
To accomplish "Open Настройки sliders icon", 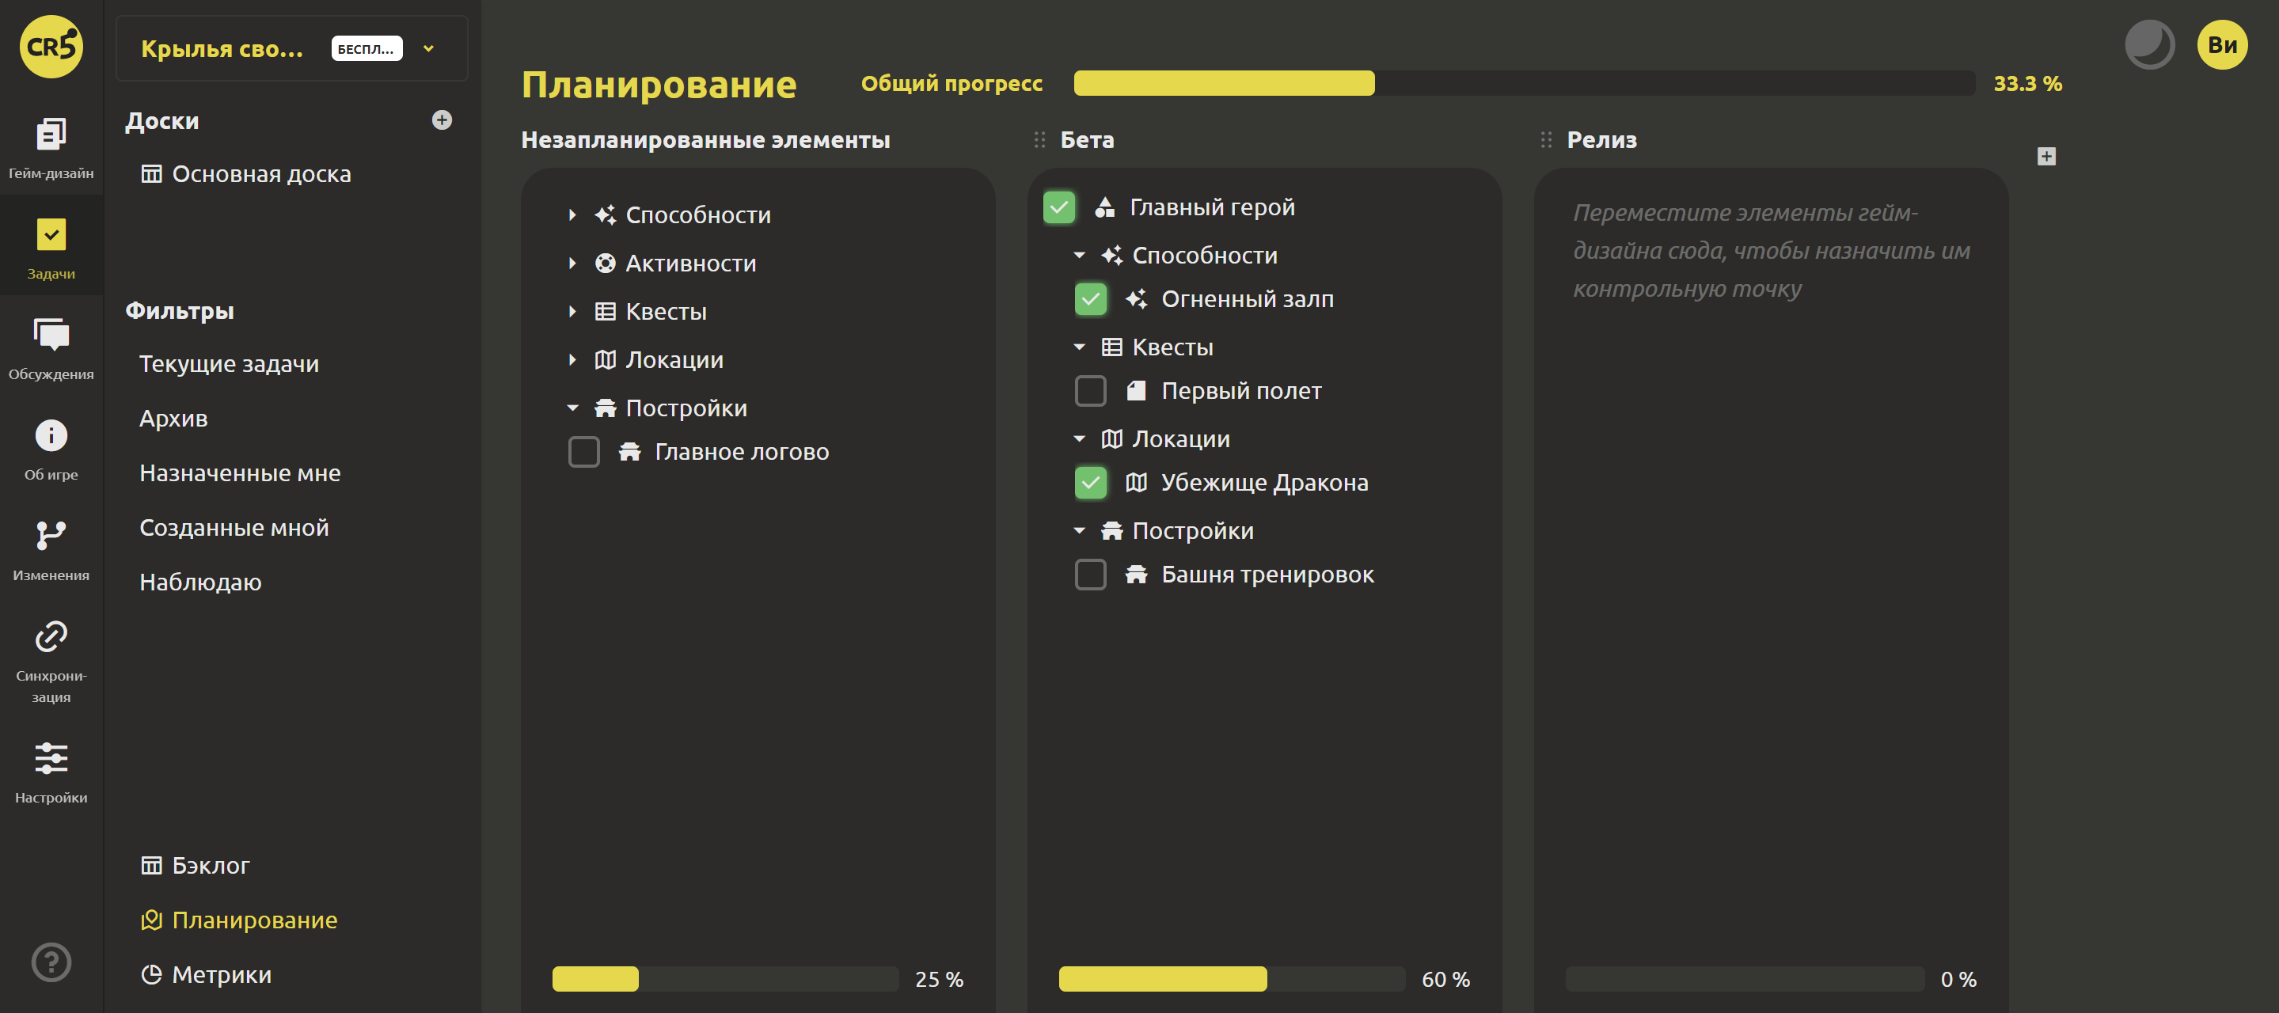I will tap(51, 758).
